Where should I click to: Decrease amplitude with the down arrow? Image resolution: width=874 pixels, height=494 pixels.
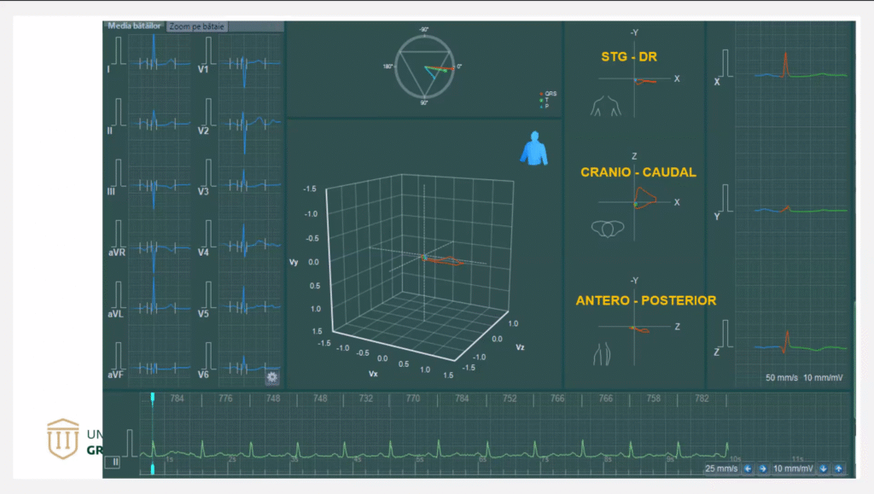[824, 468]
